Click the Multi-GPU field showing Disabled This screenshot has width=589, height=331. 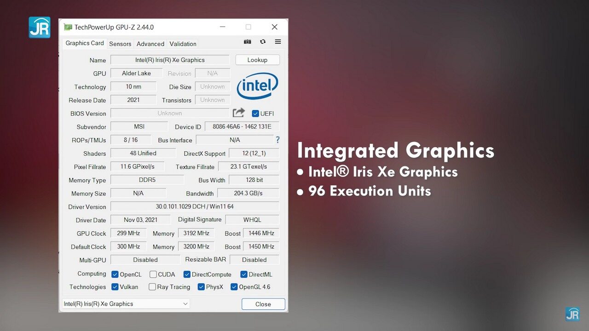(145, 260)
